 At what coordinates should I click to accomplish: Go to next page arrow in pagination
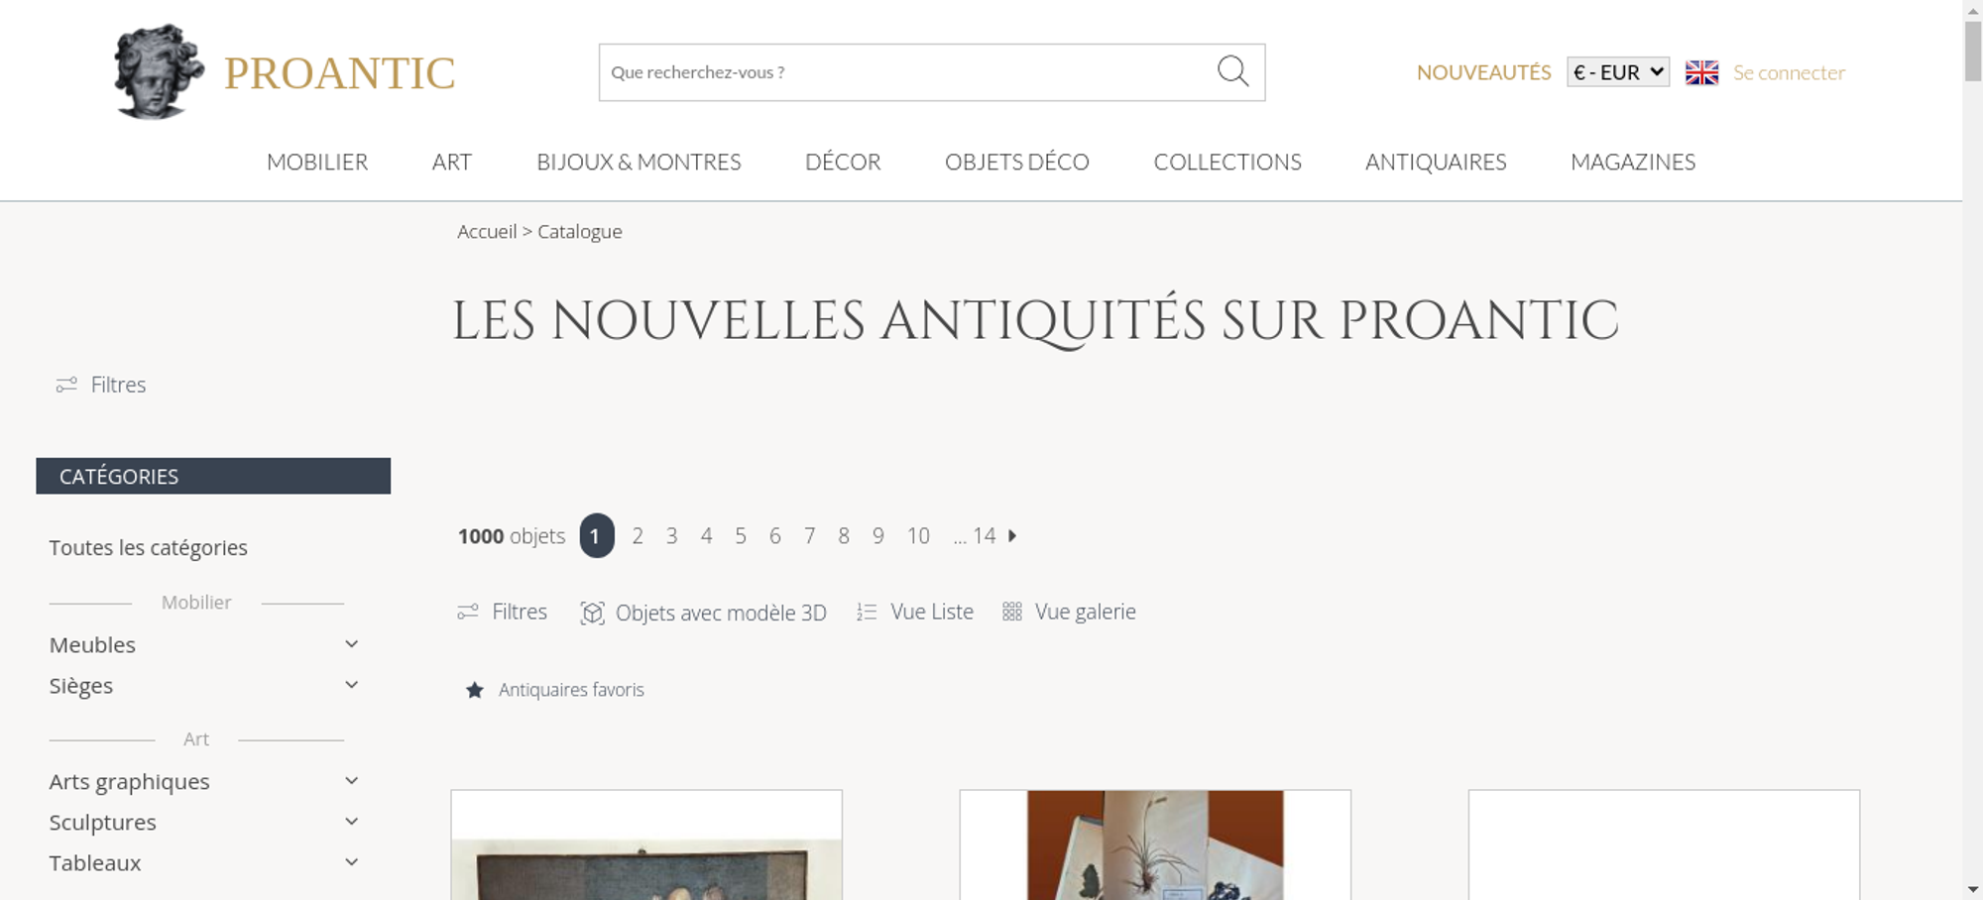coord(1012,536)
